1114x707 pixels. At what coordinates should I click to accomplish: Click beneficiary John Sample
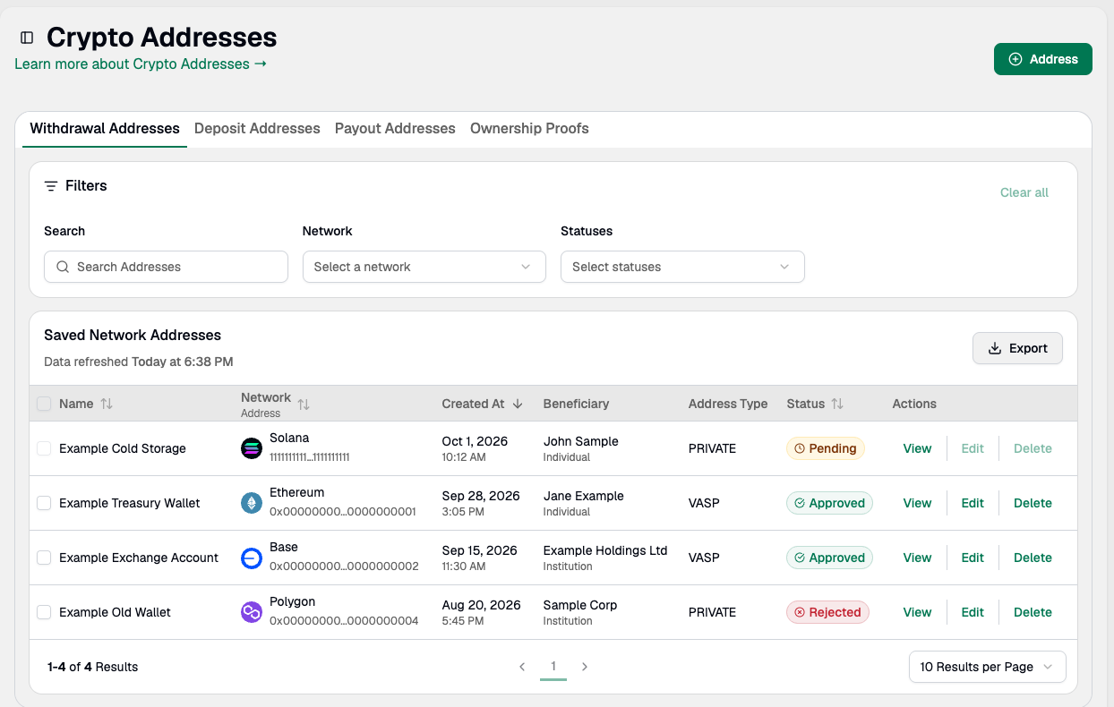(x=581, y=441)
